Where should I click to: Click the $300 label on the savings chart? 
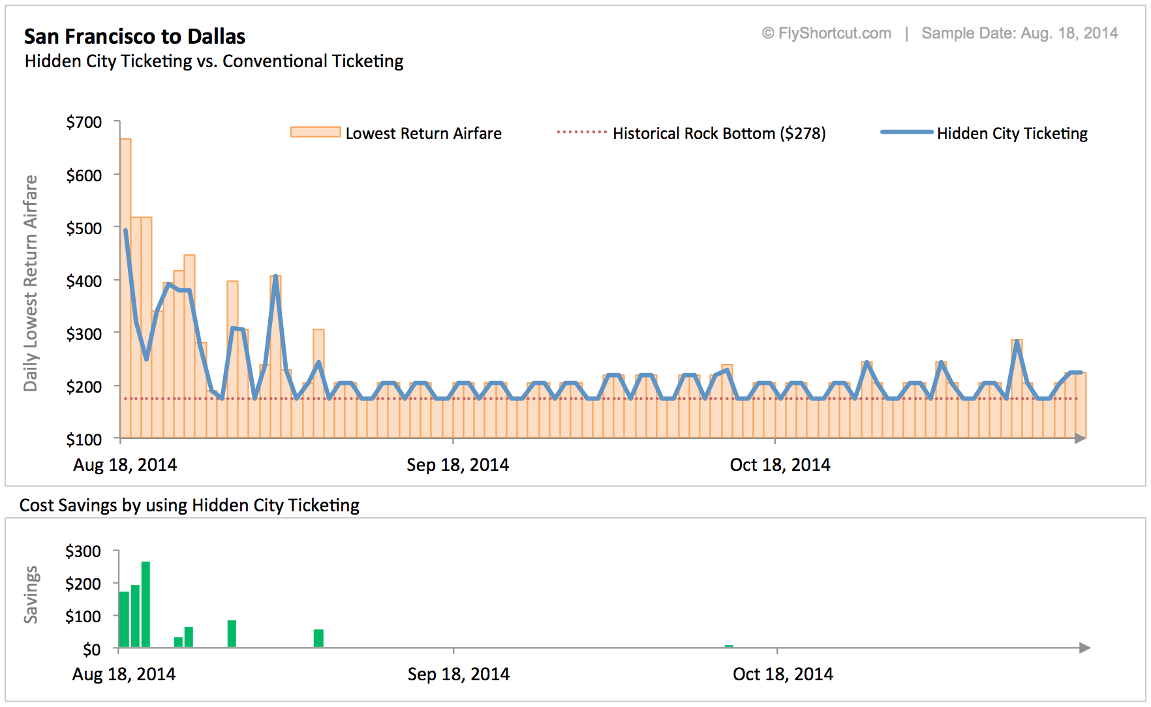[x=83, y=552]
